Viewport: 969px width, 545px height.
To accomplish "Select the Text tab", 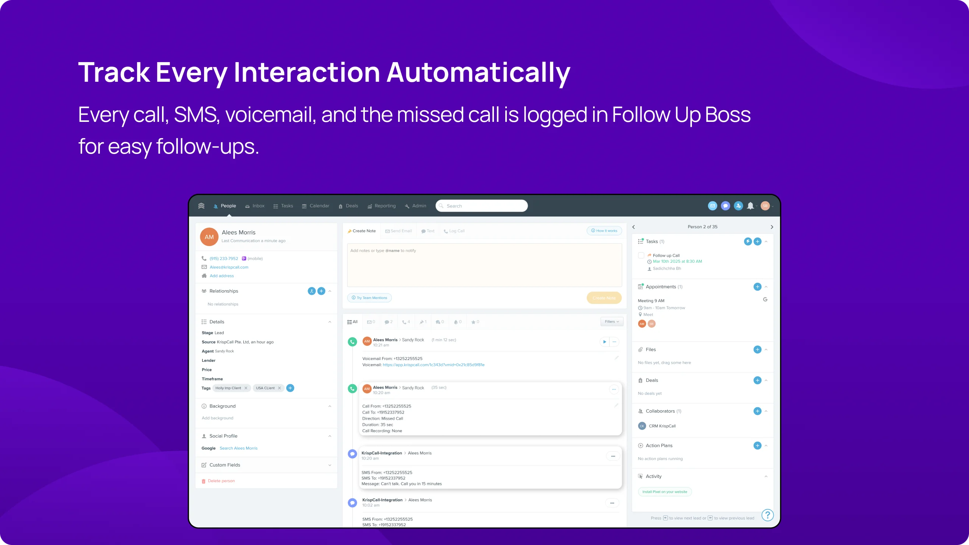I will [428, 231].
